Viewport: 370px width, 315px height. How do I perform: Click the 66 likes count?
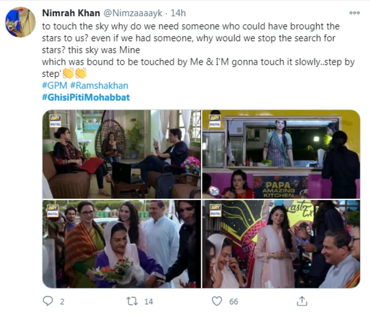click(x=234, y=302)
